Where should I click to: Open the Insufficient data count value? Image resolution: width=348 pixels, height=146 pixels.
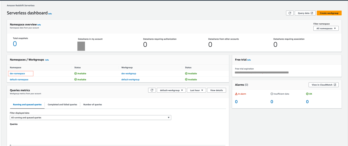coord(272,102)
